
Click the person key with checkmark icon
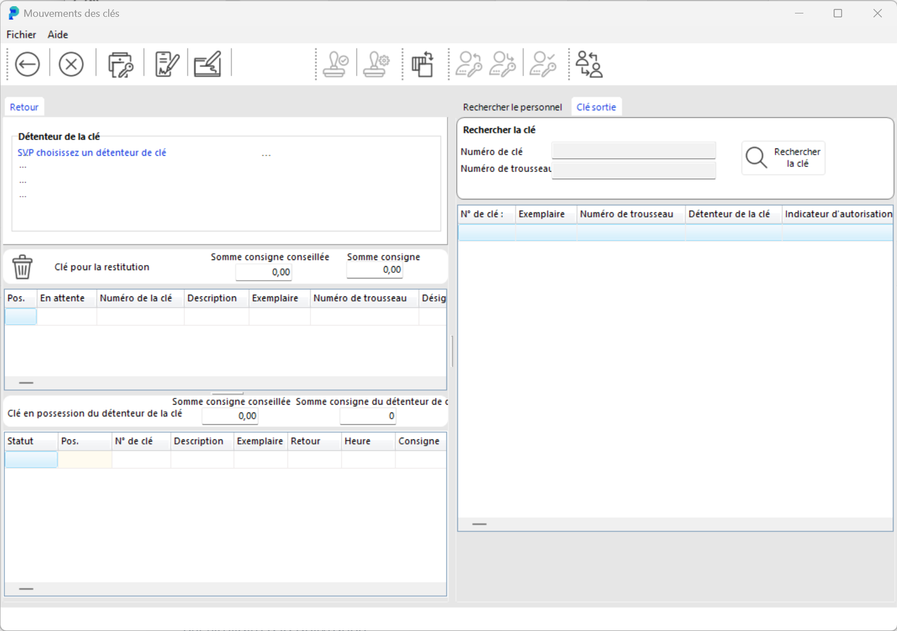543,64
